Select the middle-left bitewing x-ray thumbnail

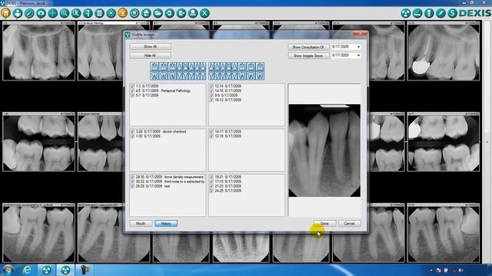click(x=39, y=142)
